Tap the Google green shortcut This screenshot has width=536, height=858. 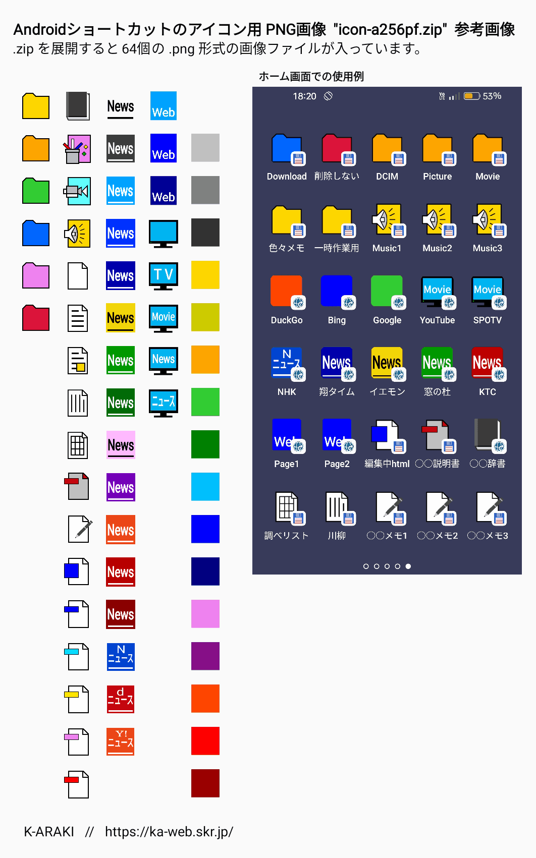(387, 292)
